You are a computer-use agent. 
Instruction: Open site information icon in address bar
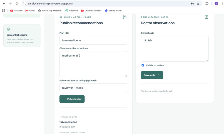pyautogui.click(x=24, y=4)
